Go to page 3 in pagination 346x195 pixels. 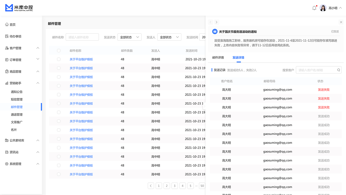coord(175,186)
